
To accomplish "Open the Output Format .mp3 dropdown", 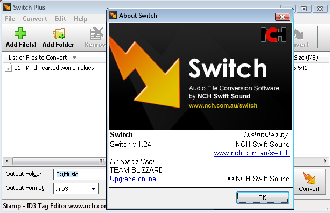I will pyautogui.click(x=94, y=189).
